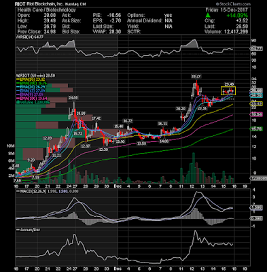Click the 24.08 high price label
Screen dimensions: 267x272
tap(73, 98)
